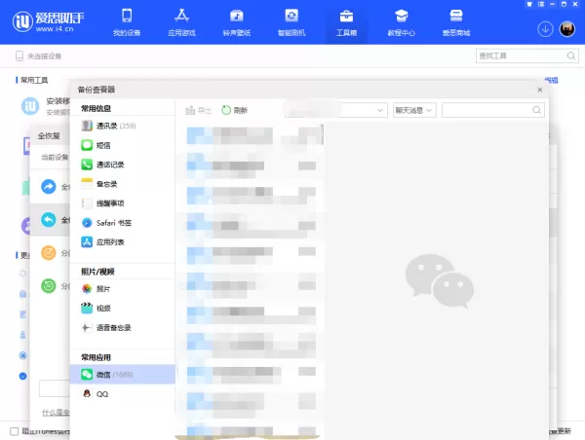
Task: Open 通话记录 in the sidebar
Action: click(x=123, y=165)
